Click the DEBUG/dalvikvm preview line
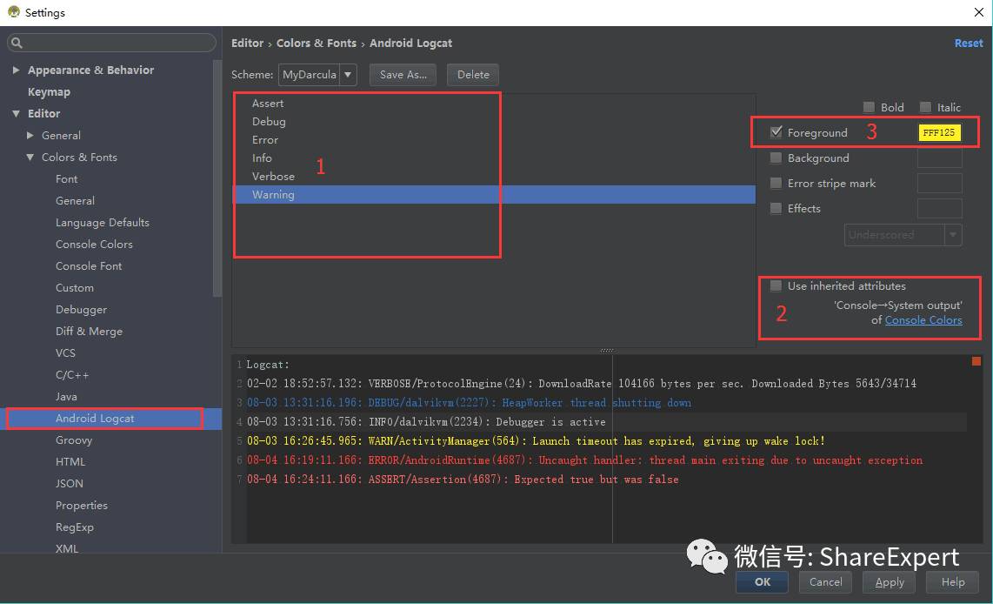This screenshot has width=993, height=604. click(469, 403)
